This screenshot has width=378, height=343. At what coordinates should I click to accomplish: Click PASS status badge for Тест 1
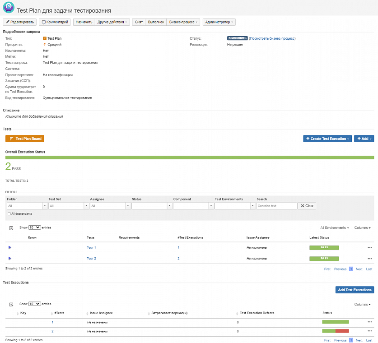point(324,248)
